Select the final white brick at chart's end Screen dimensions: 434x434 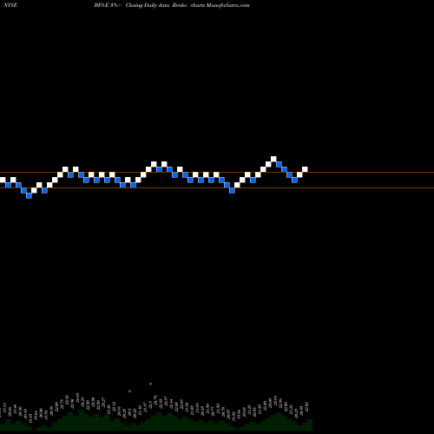[x=305, y=169]
